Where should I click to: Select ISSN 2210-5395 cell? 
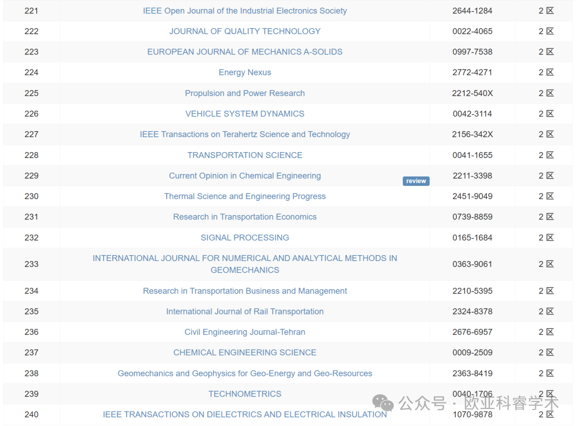tap(472, 291)
